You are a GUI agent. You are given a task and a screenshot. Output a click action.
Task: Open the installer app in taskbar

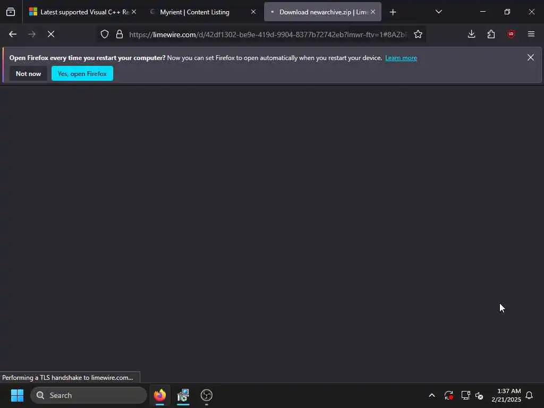183,395
